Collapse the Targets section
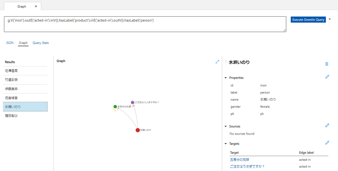Screen dimensions: 338x171 click(225, 144)
